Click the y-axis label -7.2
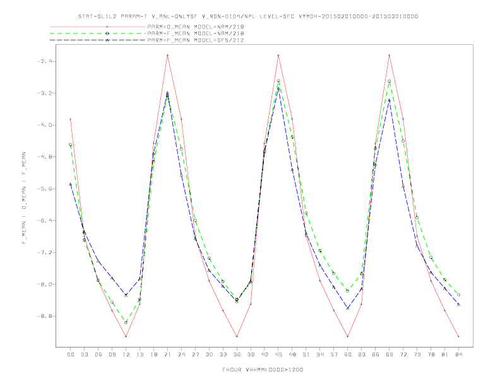500x386 pixels. 44,252
